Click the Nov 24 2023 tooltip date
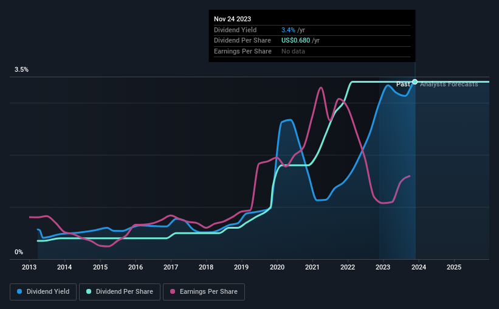 tap(232, 19)
